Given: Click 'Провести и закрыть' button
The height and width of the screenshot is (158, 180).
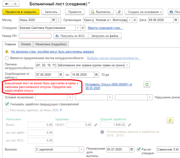Looking at the screenshot, I should click(x=21, y=12).
